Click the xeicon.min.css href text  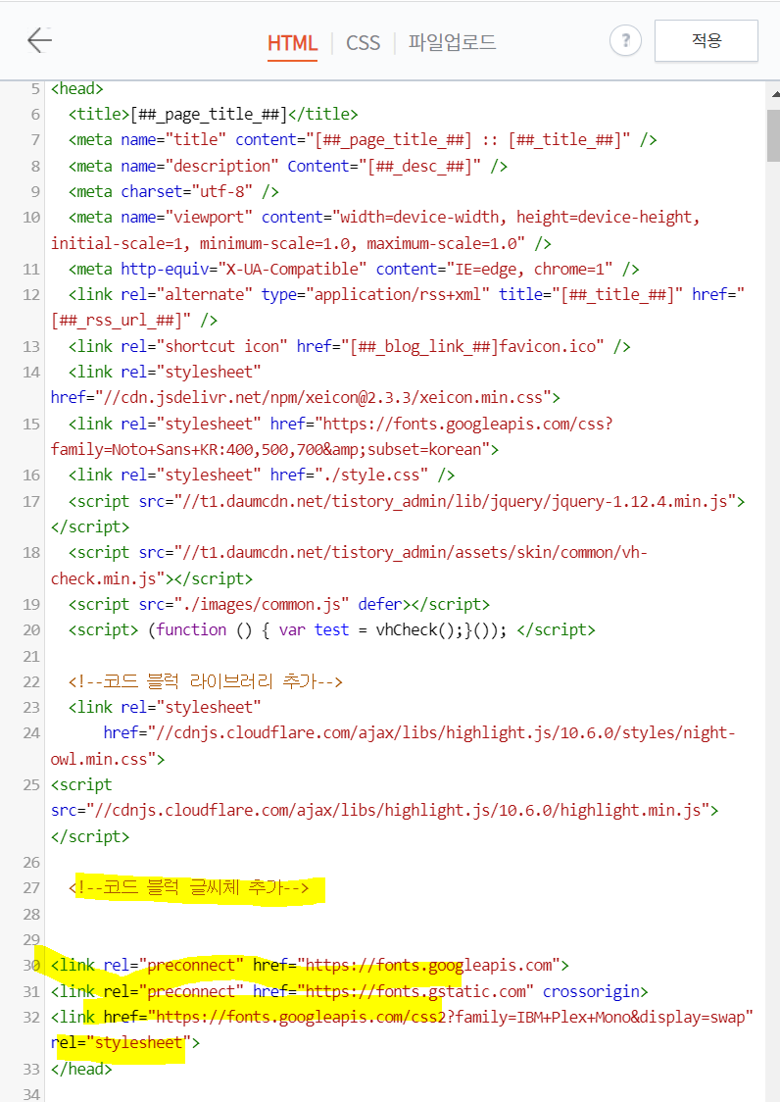click(306, 398)
